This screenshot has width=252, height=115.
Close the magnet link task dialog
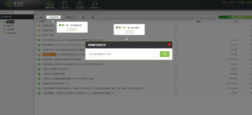pyautogui.click(x=169, y=44)
